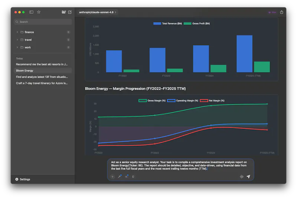Toggle Gross Profit ($M) legend swatch
The height and width of the screenshot is (198, 297).
click(187, 23)
